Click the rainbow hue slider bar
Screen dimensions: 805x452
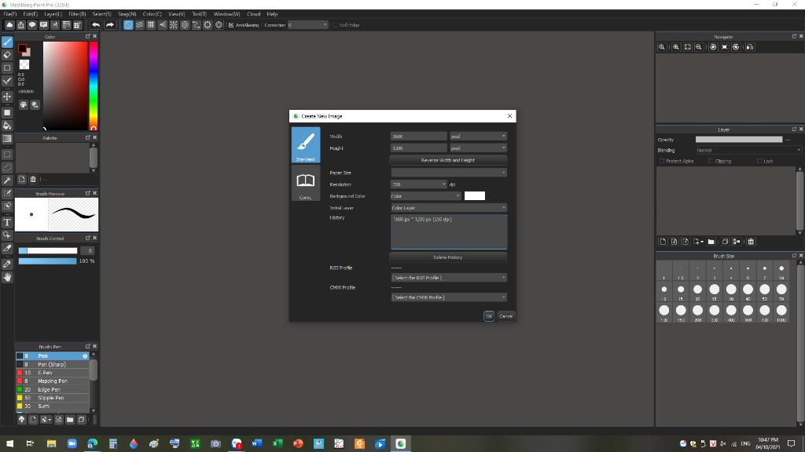click(x=94, y=86)
